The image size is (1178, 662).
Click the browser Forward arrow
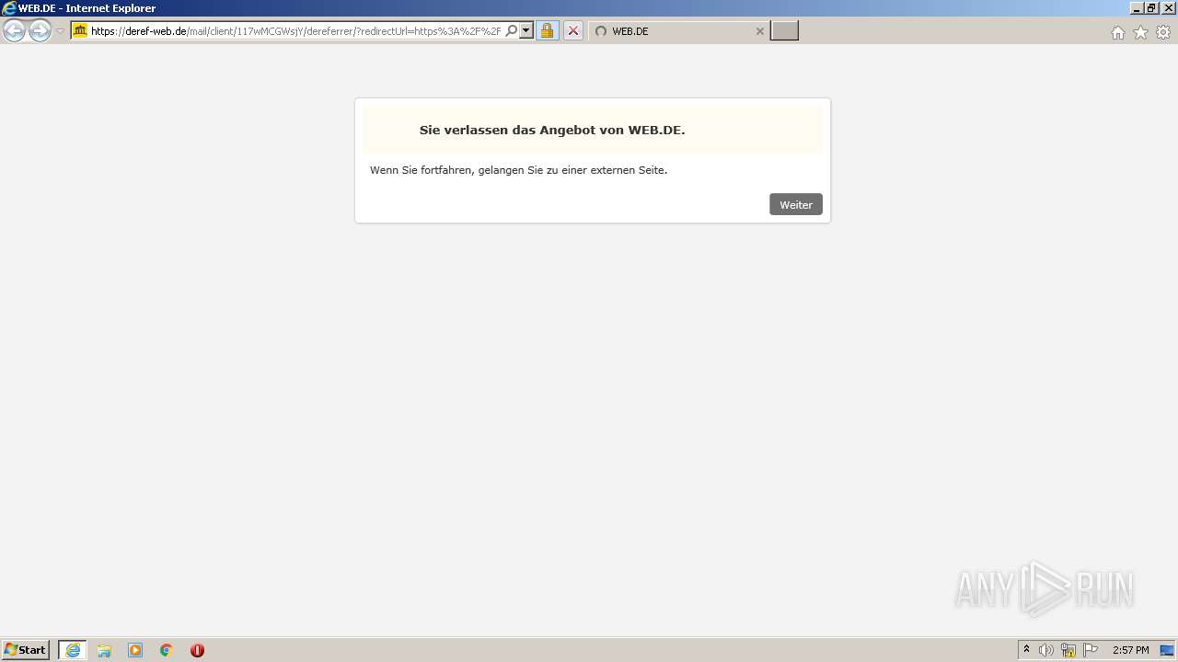[40, 30]
